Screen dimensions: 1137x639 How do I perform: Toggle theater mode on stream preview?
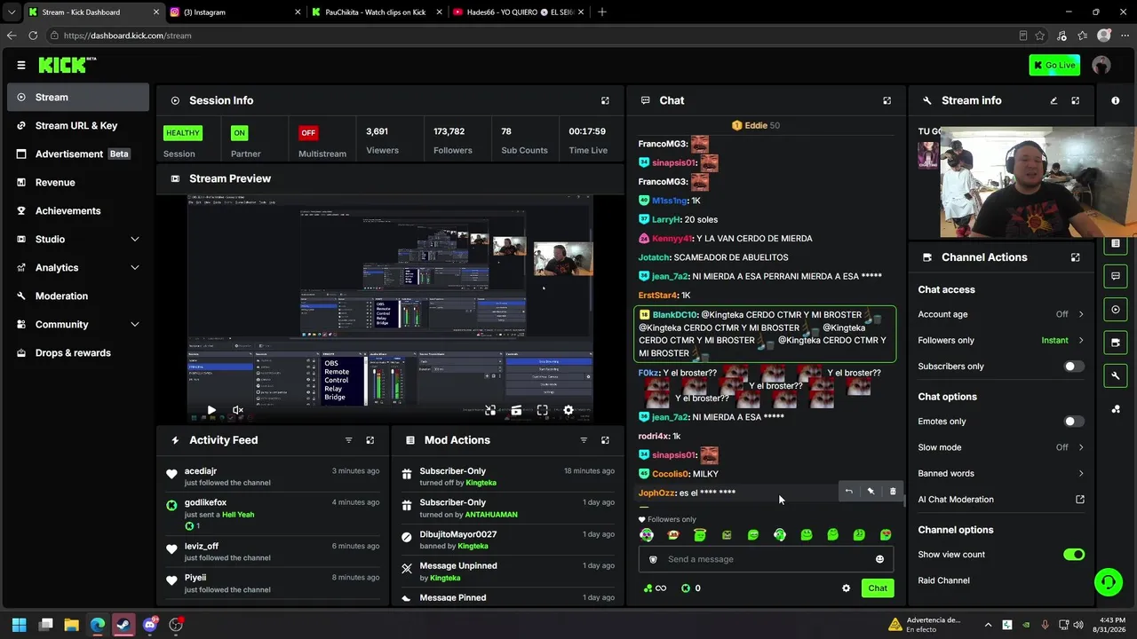[x=516, y=411]
